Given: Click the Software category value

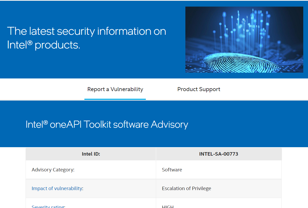Looking at the screenshot, I should point(172,170).
